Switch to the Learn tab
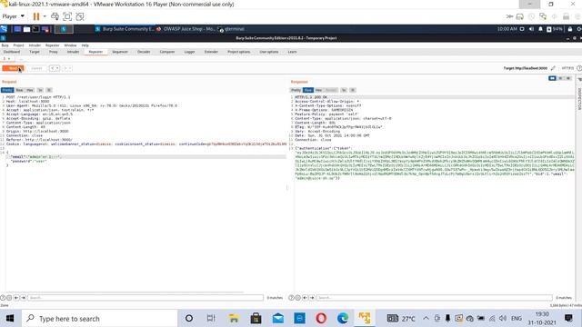The image size is (582, 327). [292, 52]
